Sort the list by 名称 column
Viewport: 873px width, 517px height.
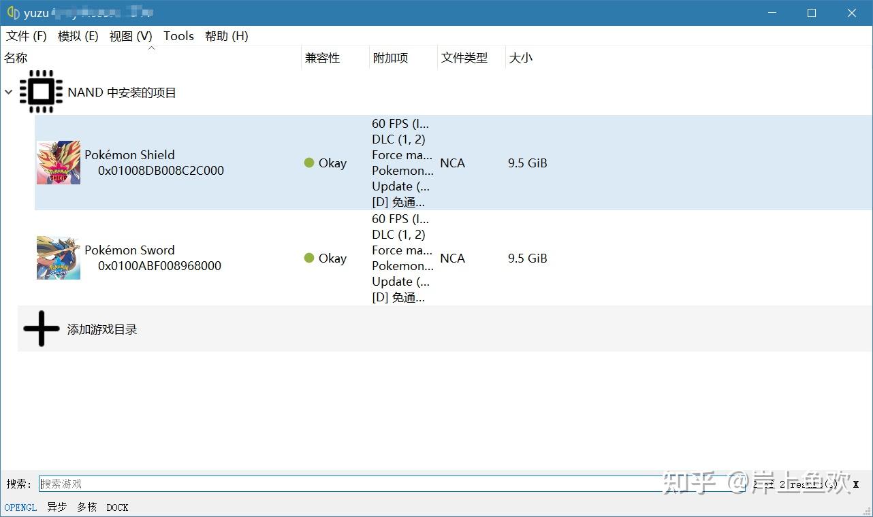tap(151, 58)
